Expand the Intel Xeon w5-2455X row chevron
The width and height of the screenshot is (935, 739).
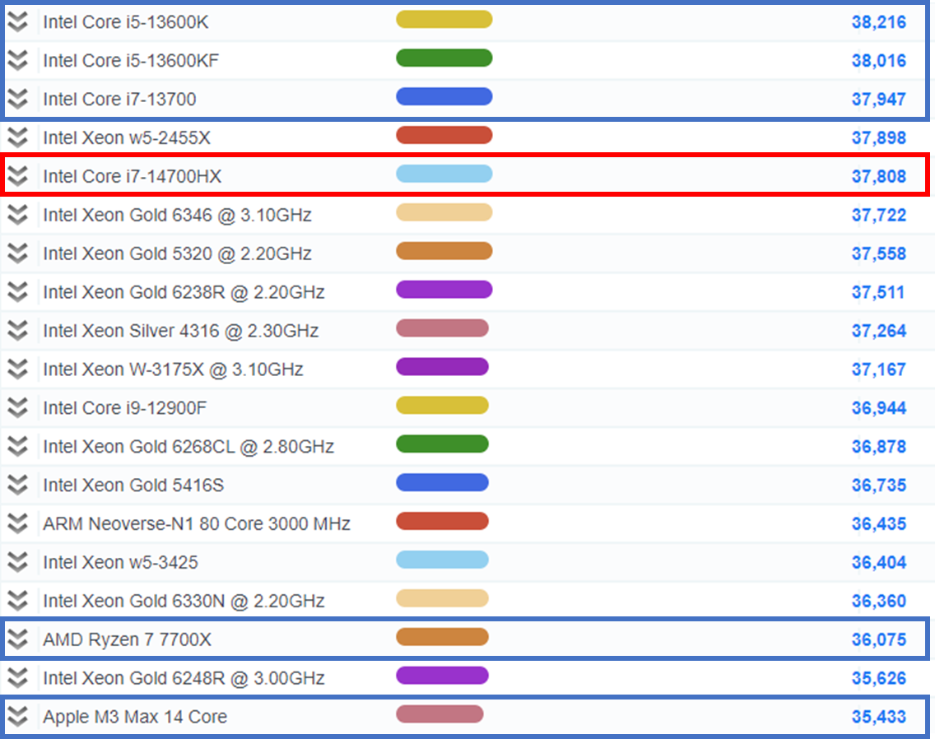[18, 137]
